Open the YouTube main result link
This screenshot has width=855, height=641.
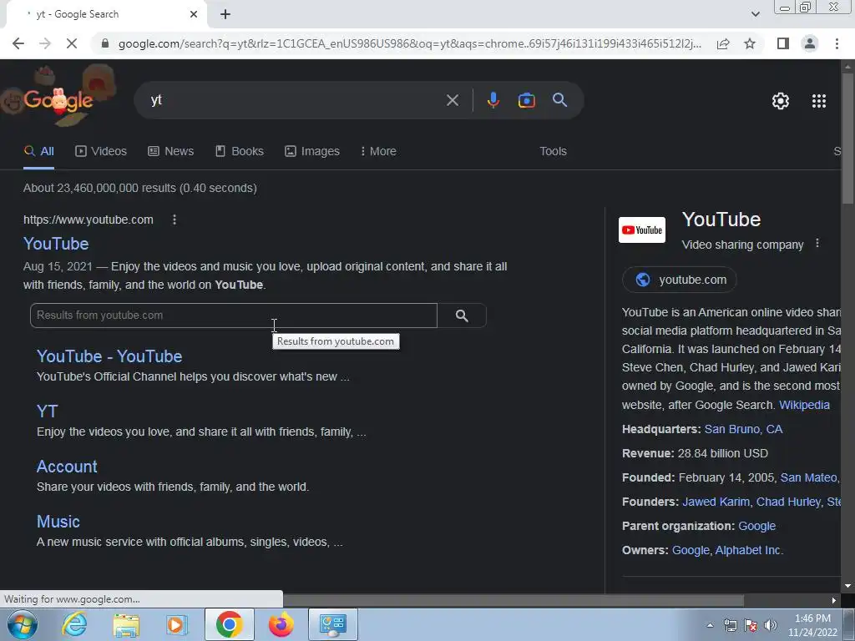point(56,244)
